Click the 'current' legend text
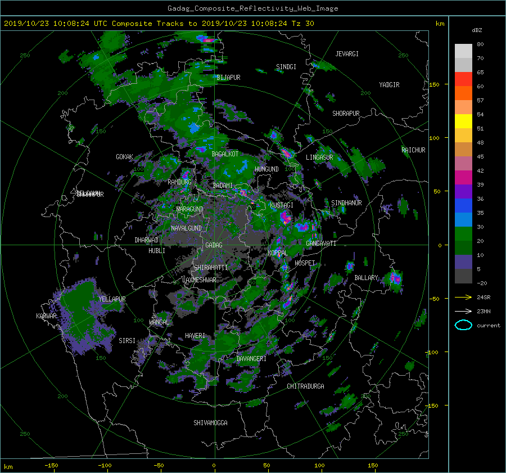Image resolution: width=506 pixels, height=473 pixels. [x=489, y=326]
